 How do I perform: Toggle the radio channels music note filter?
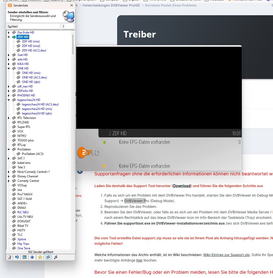point(55,257)
